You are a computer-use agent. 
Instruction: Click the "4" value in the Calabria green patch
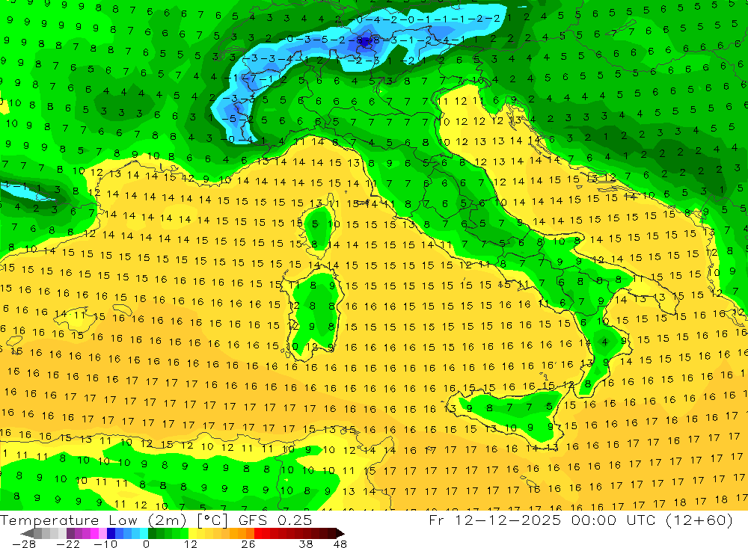coord(605,342)
